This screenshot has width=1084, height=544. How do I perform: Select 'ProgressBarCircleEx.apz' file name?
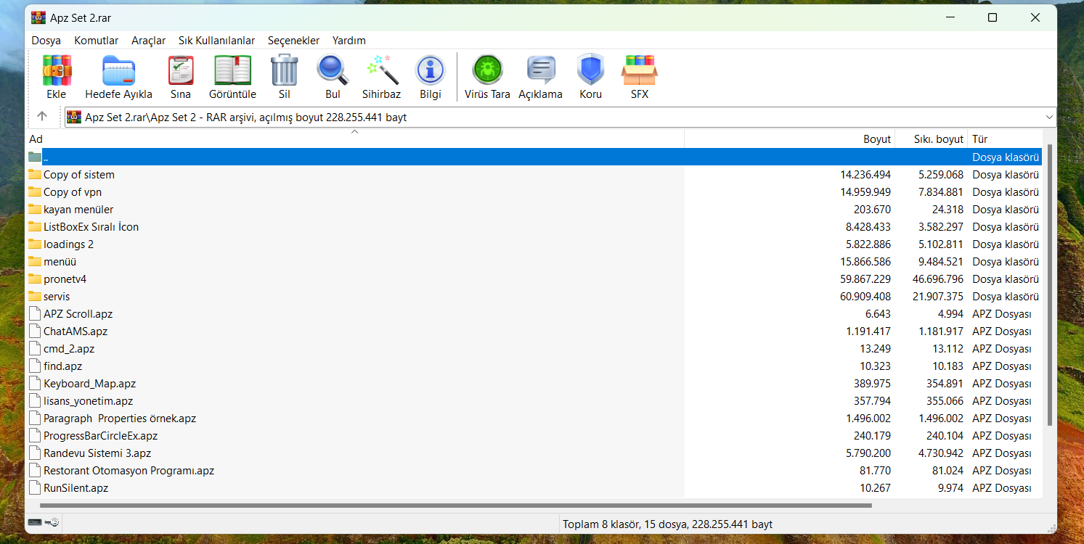pyautogui.click(x=100, y=436)
